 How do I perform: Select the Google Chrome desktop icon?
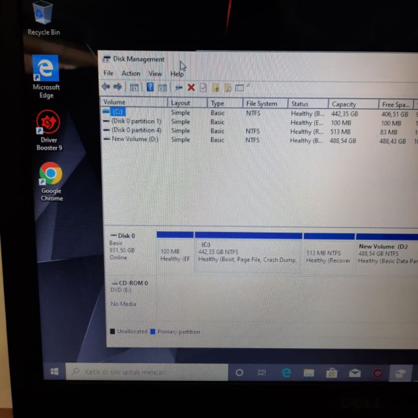coord(51,174)
